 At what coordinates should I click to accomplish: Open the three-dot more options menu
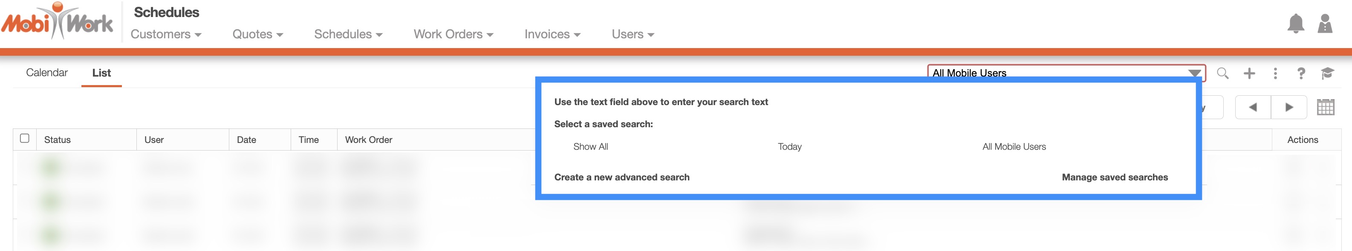click(x=1275, y=73)
